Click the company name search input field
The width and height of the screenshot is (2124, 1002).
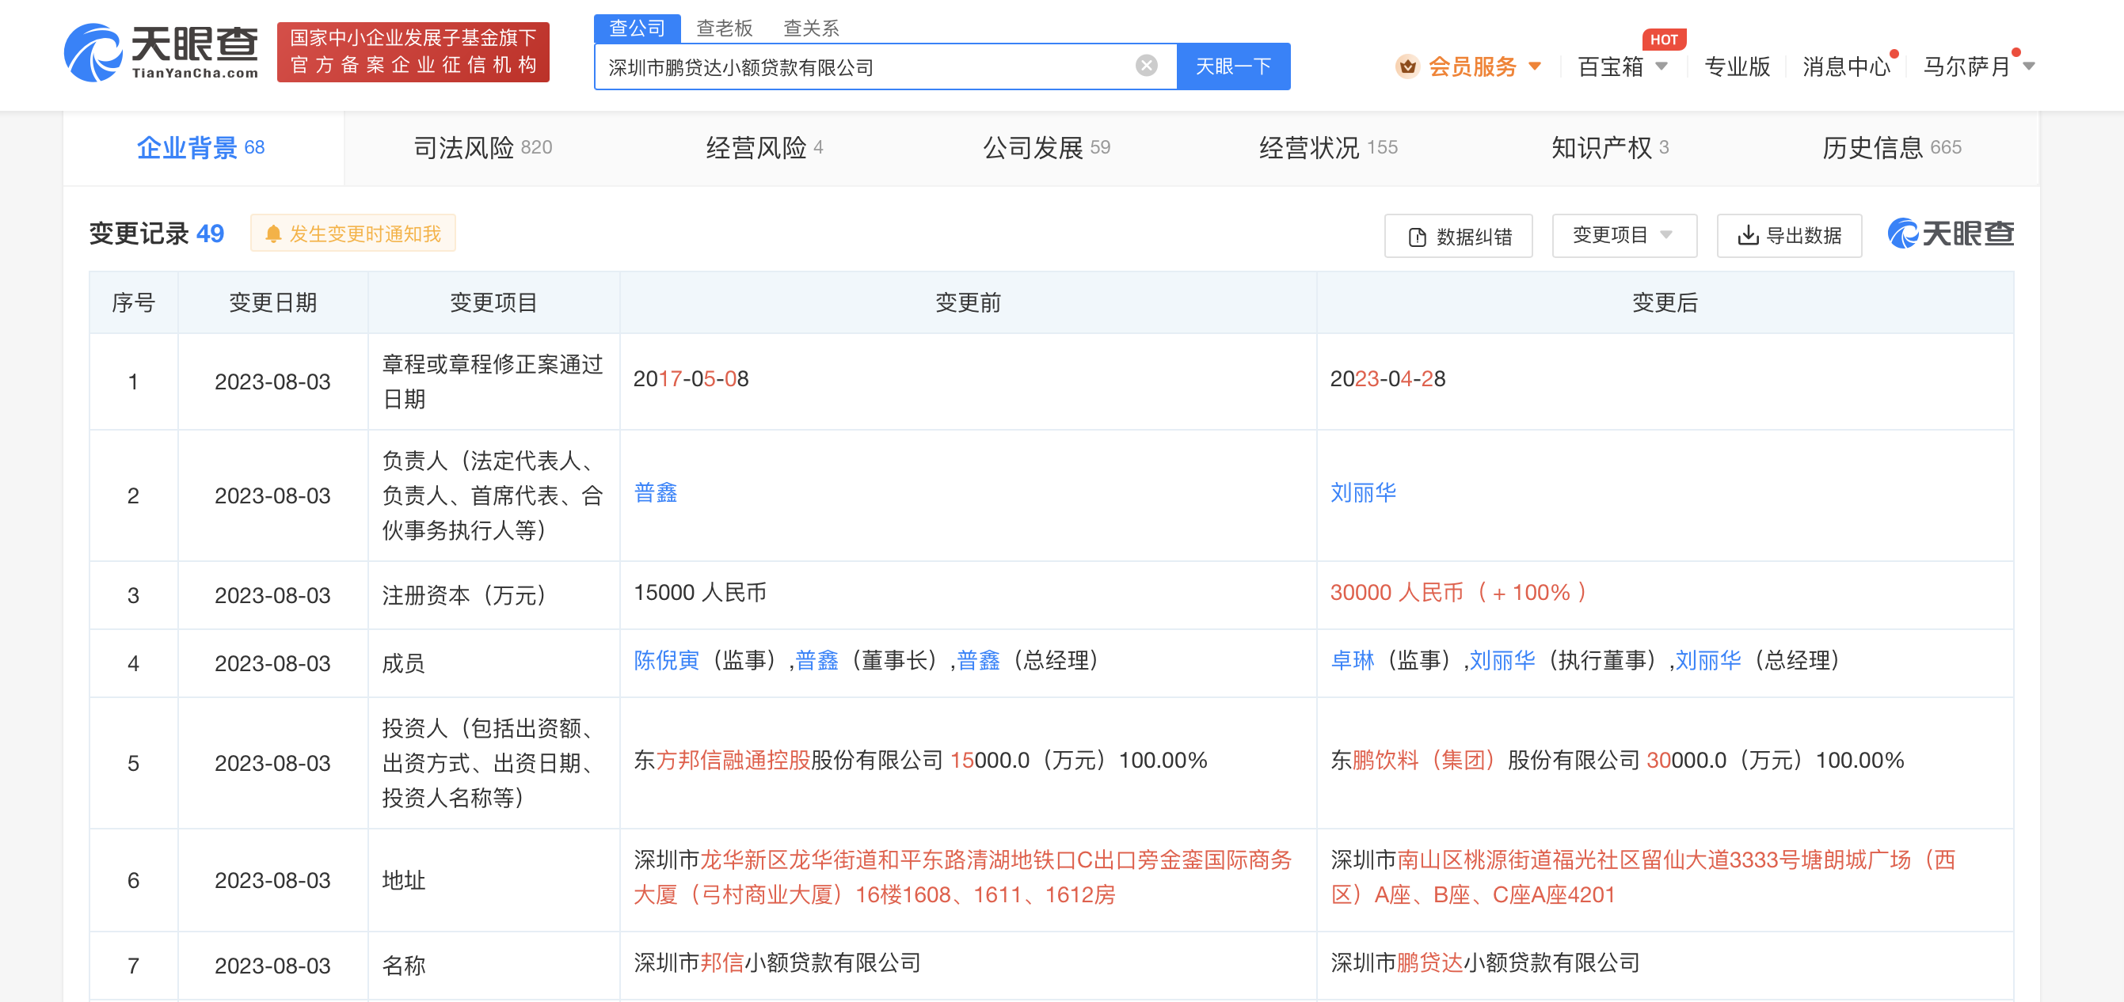tap(866, 66)
